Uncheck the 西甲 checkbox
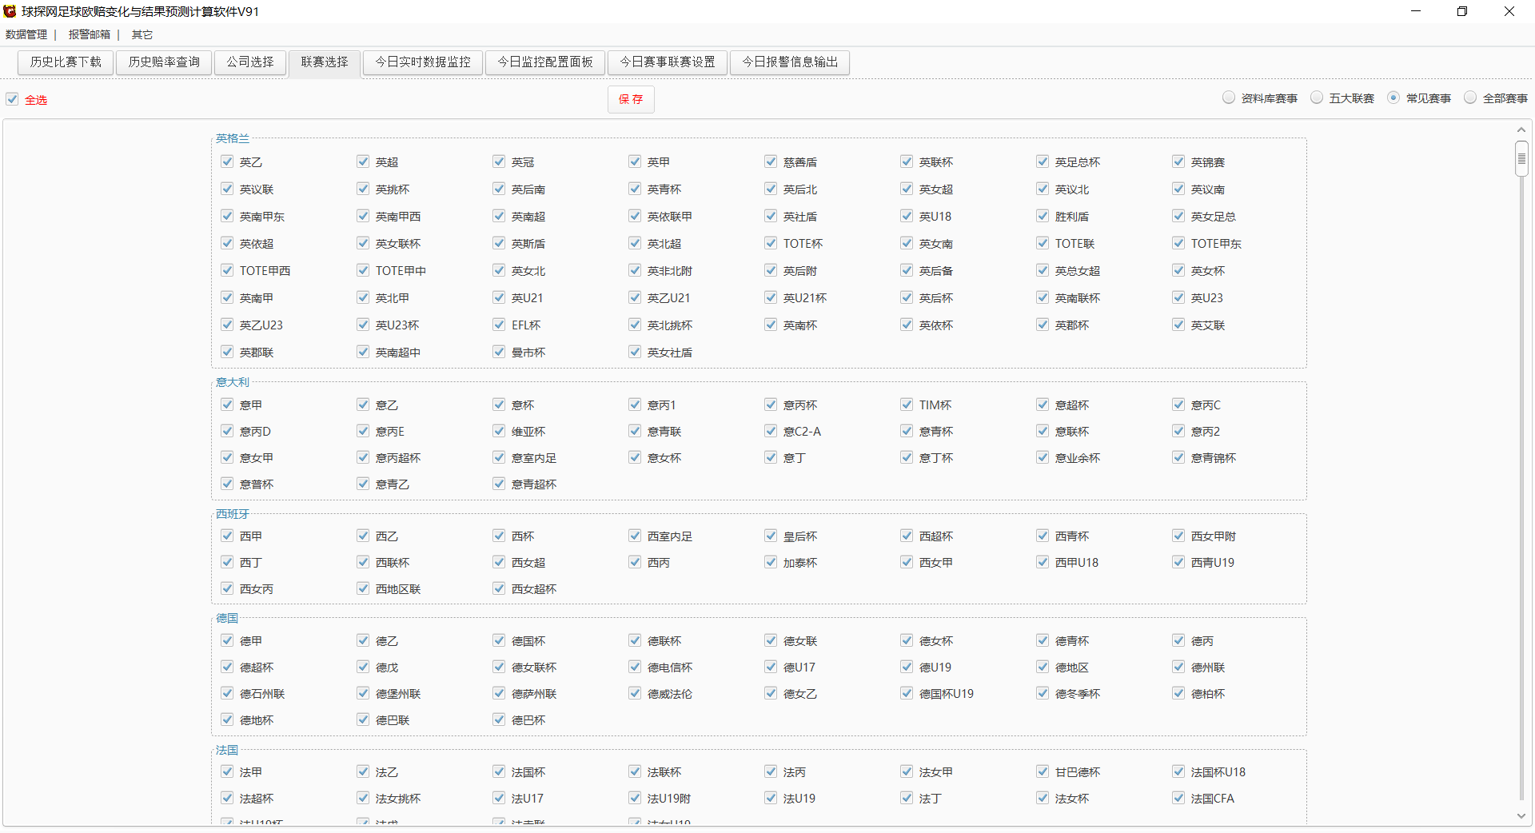 (227, 536)
